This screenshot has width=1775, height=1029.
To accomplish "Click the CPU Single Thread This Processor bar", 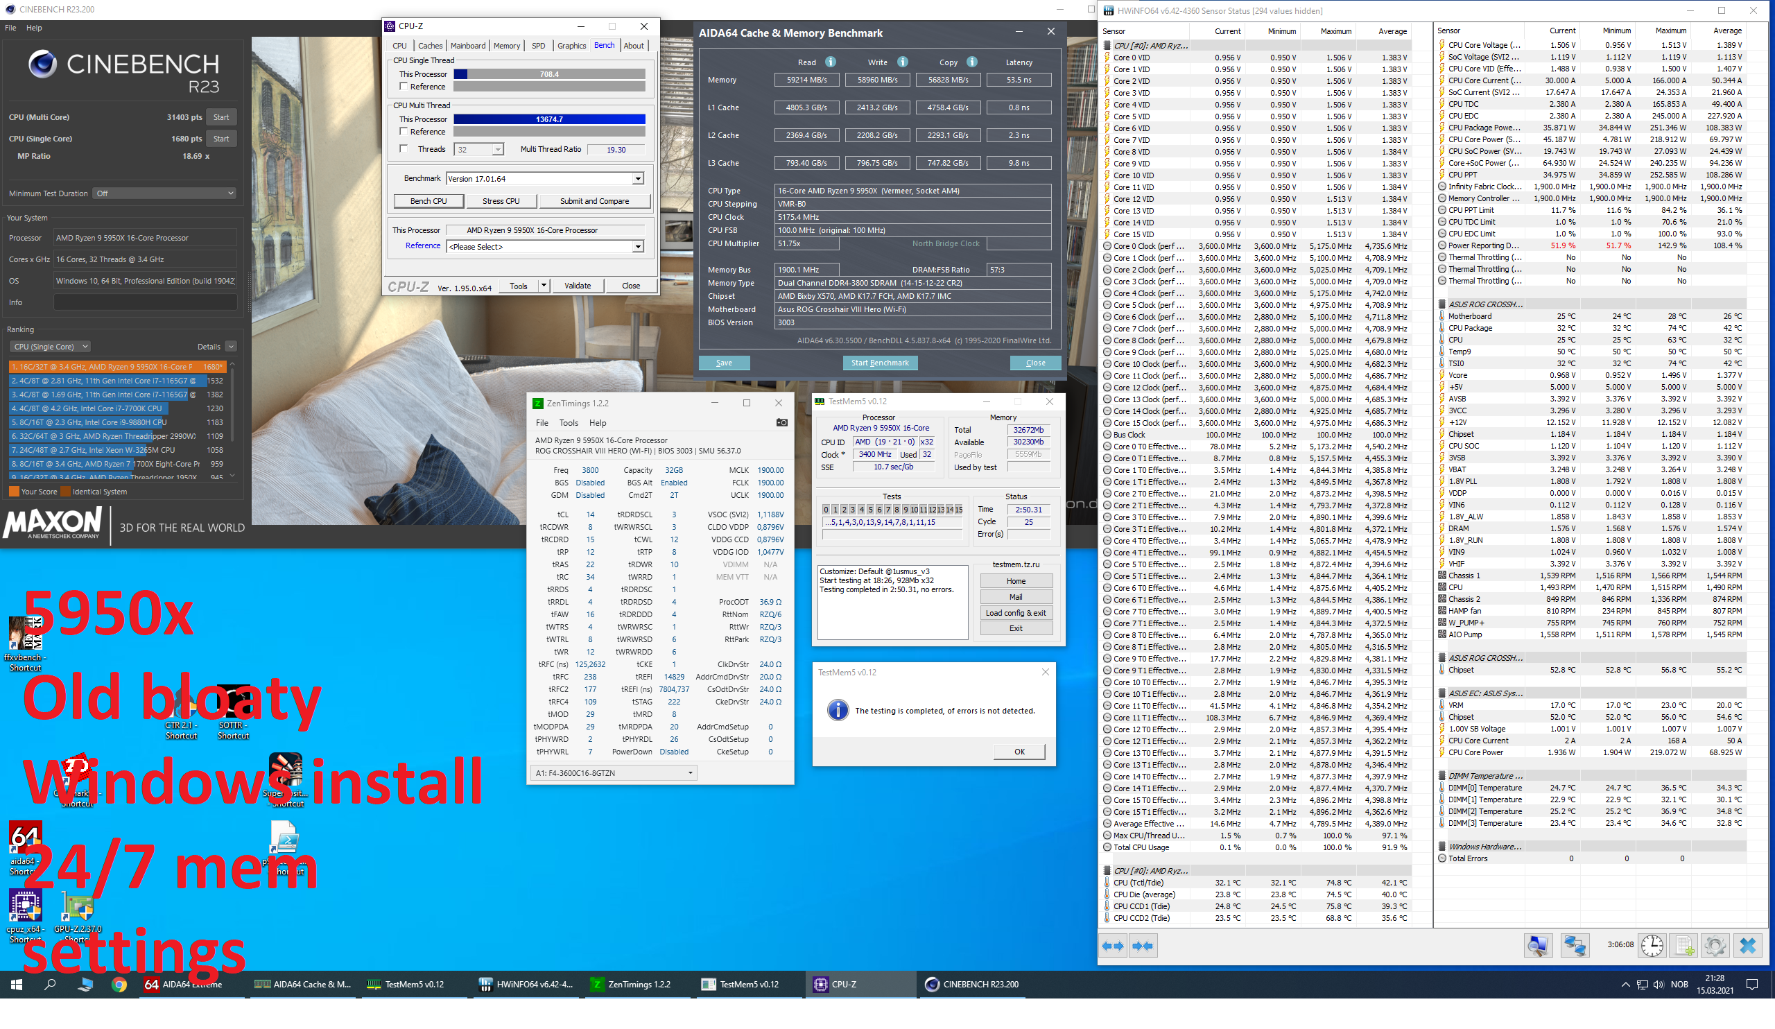I will [548, 74].
